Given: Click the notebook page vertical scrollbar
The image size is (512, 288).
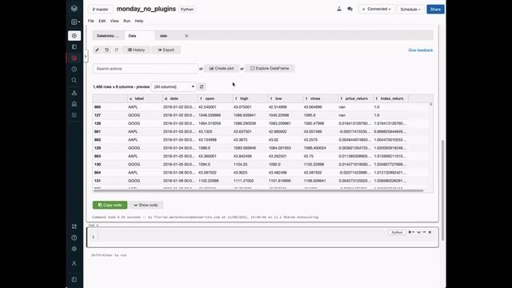Looking at the screenshot, I should [442, 190].
